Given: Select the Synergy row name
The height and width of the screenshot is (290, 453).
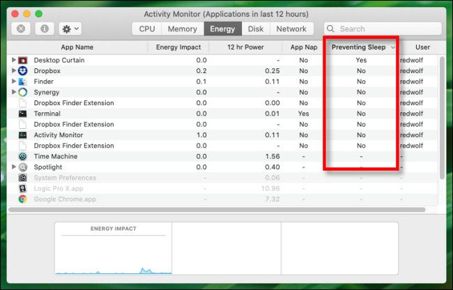Looking at the screenshot, I should tap(47, 92).
